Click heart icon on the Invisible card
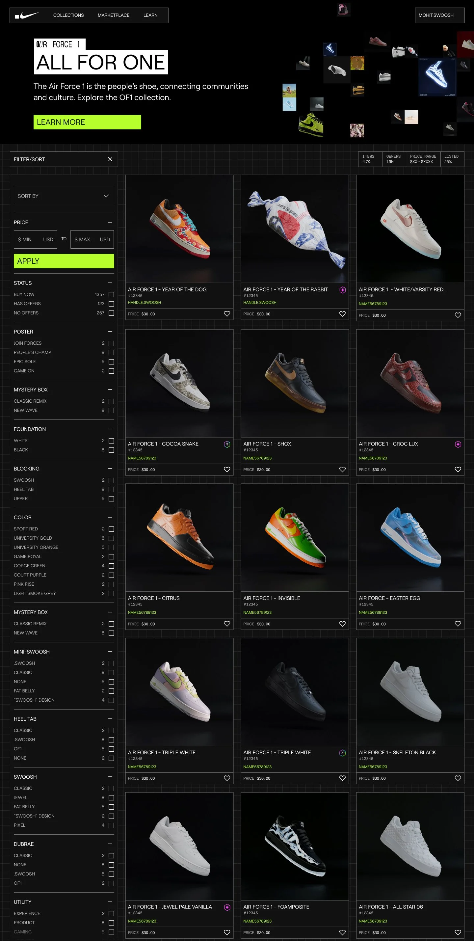The image size is (474, 941). click(342, 624)
